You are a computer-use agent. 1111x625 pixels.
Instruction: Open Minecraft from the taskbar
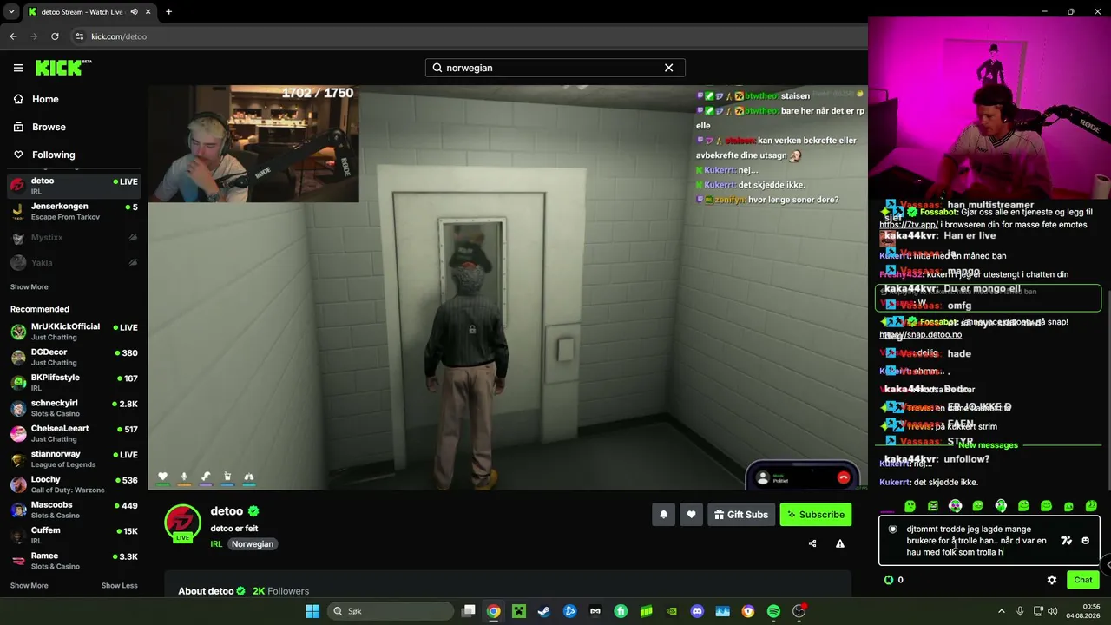click(x=518, y=611)
